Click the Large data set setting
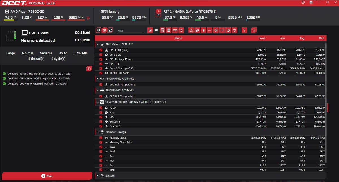This screenshot has width=339, height=182. (11, 53)
